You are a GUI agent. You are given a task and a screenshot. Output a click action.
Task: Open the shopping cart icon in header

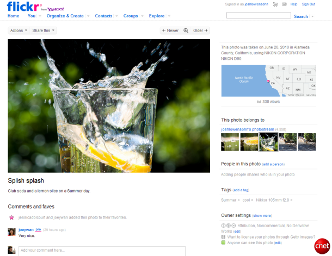[x=275, y=4]
